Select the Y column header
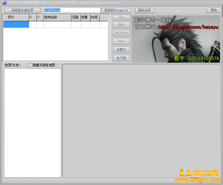Image resolution: width=223 pixels, height=185 pixels. pyautogui.click(x=40, y=18)
